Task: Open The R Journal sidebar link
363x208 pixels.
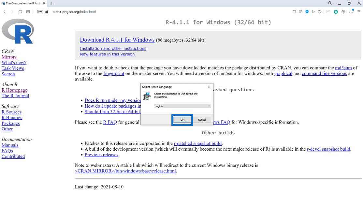Action: click(x=15, y=96)
